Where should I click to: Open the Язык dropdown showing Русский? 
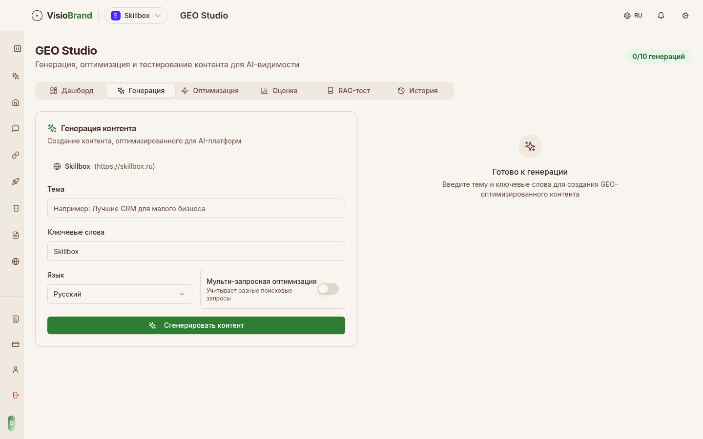[120, 294]
